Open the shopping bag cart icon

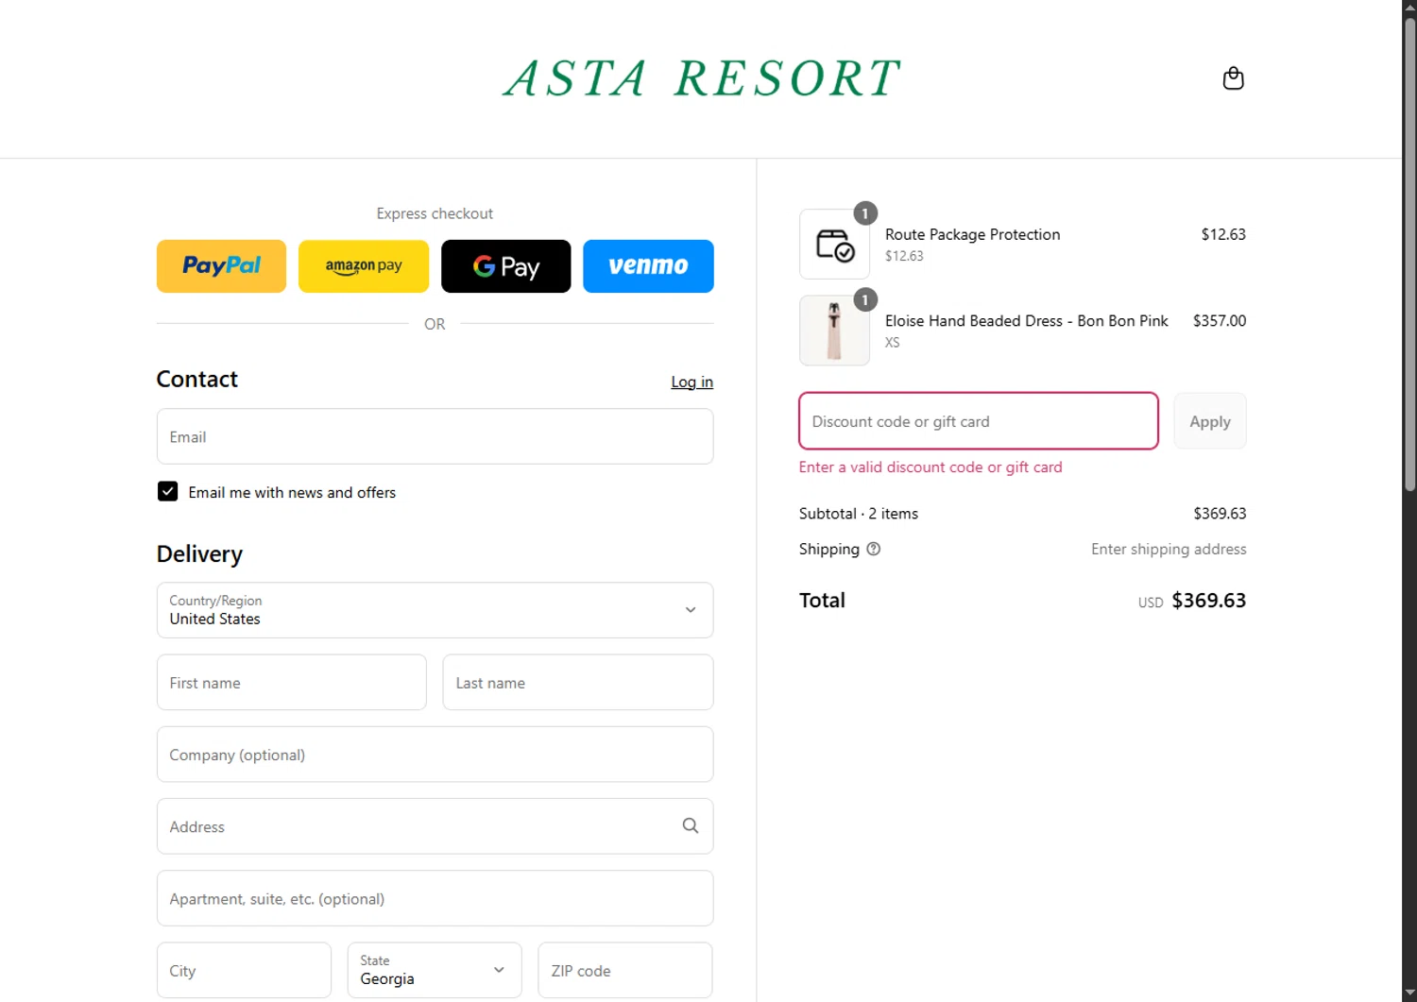tap(1233, 78)
